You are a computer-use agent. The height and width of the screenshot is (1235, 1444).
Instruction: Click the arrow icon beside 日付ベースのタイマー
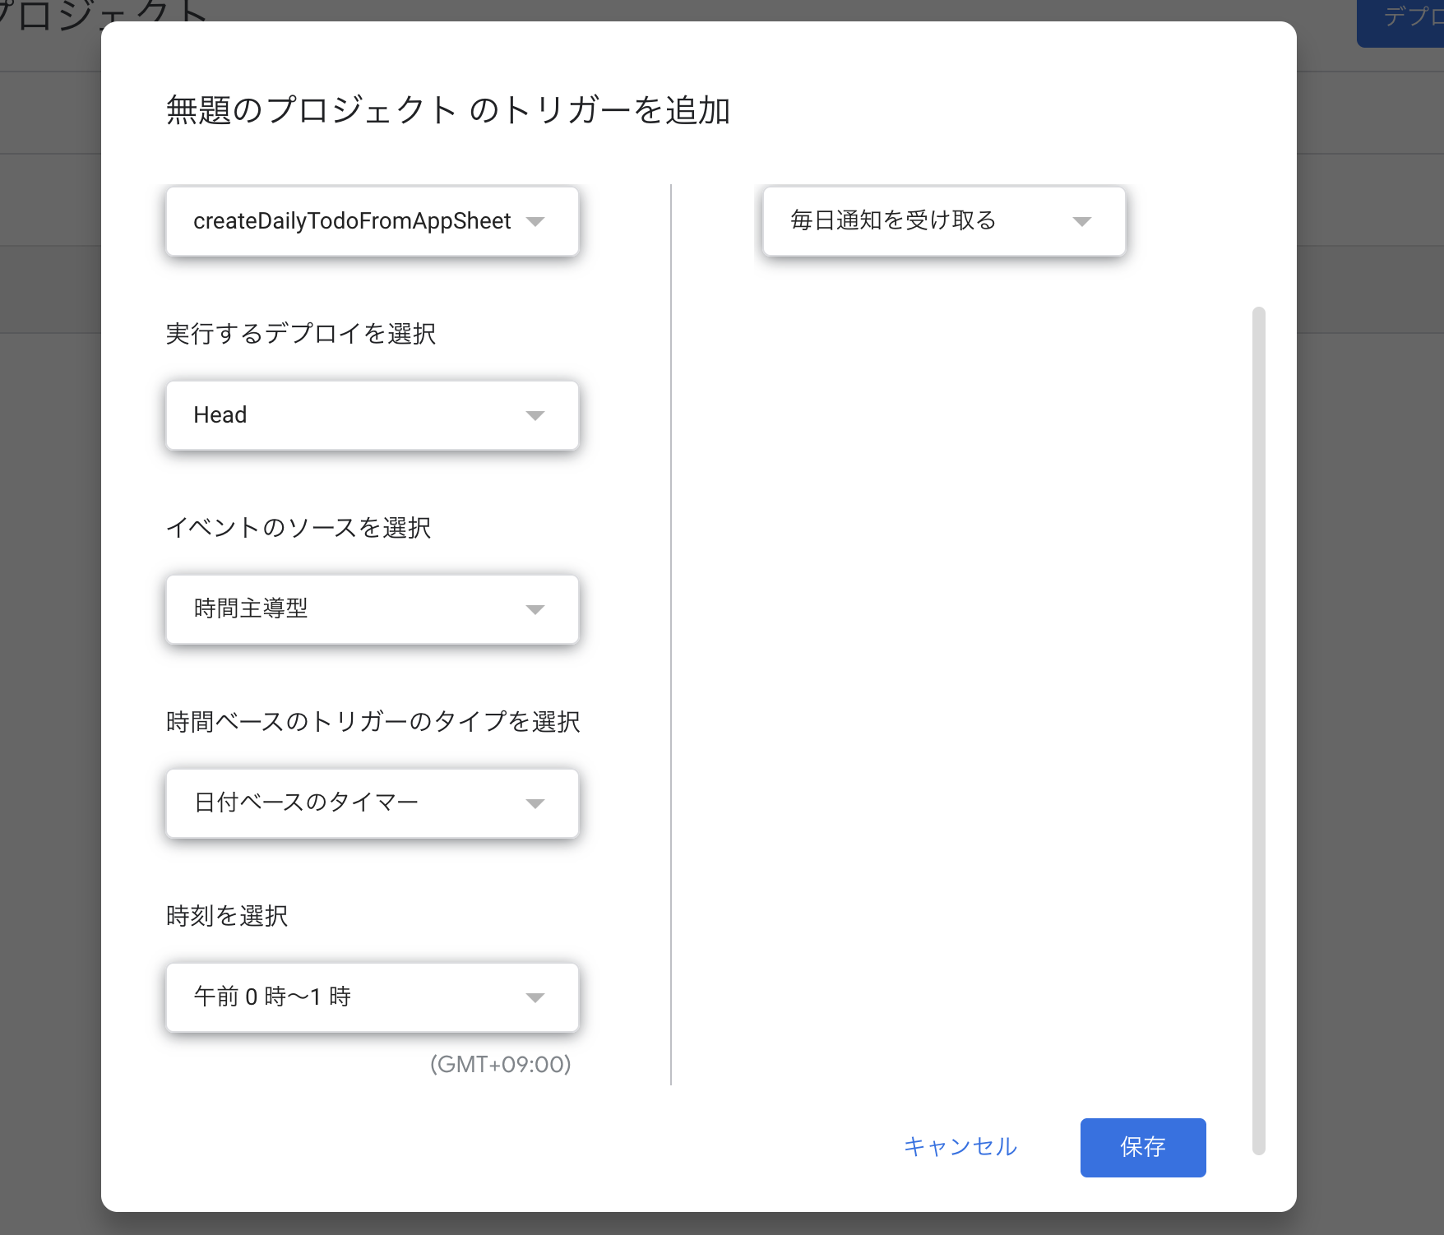click(535, 804)
